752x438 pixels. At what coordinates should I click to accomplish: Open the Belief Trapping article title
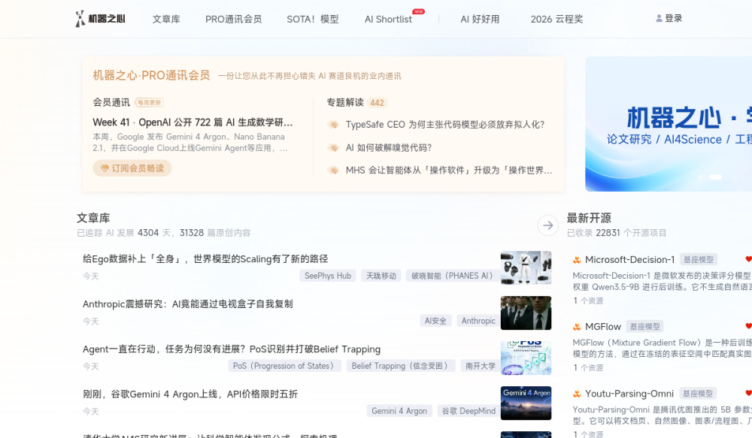pyautogui.click(x=232, y=349)
